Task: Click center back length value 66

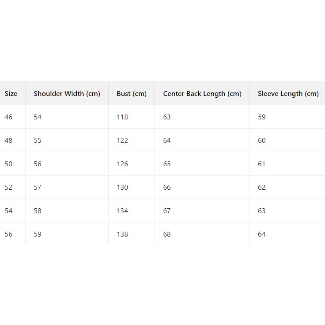Action: 167,187
